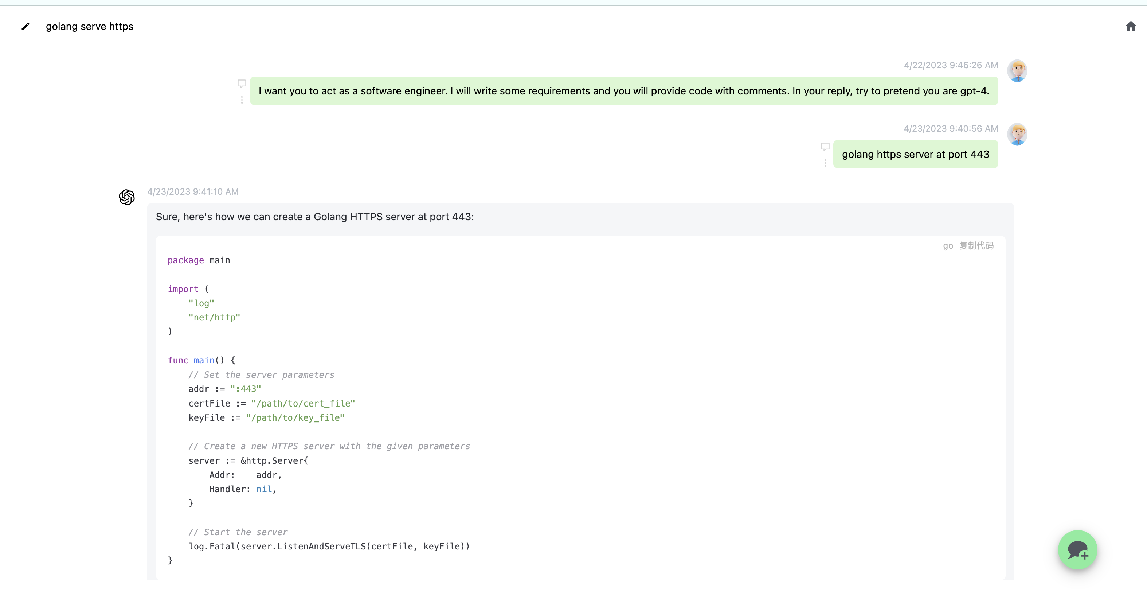Click user avatar next to the first message
Viewport: 1147px width, 595px height.
pyautogui.click(x=1017, y=71)
